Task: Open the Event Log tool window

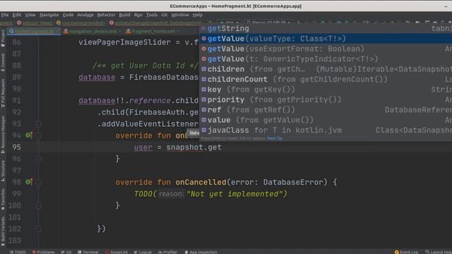Action: (407, 252)
